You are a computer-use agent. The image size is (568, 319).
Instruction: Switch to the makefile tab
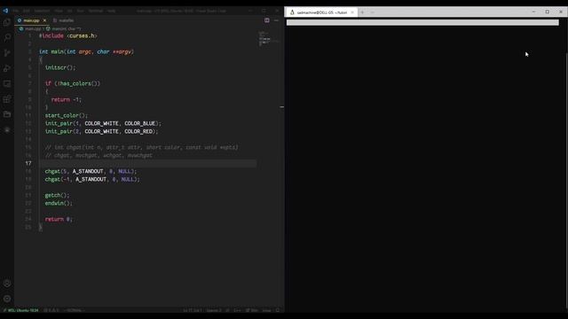pyautogui.click(x=63, y=20)
